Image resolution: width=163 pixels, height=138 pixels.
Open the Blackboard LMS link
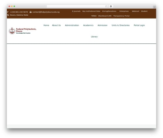[105, 16]
